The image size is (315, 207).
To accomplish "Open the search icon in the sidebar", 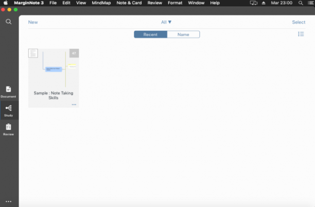I will (x=8, y=22).
